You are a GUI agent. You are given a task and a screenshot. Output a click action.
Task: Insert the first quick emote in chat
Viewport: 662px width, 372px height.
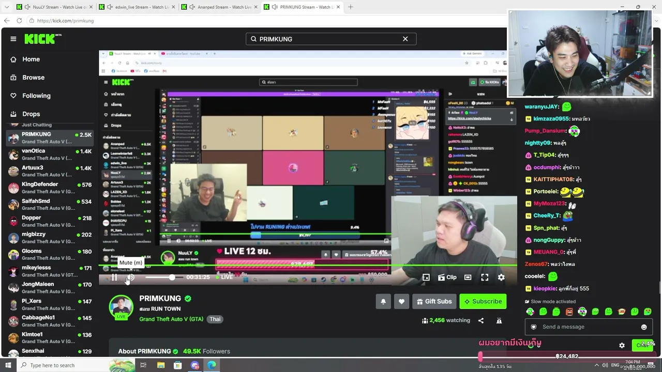[x=530, y=312]
